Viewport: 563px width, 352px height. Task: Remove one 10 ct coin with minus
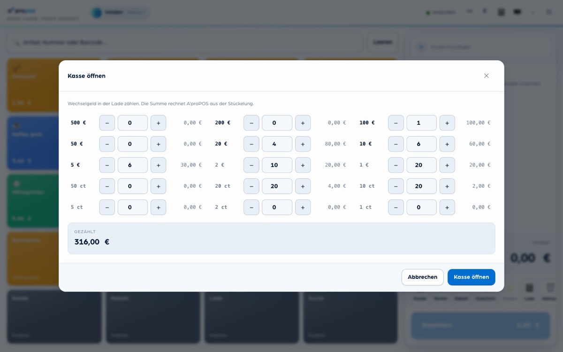[x=396, y=186]
